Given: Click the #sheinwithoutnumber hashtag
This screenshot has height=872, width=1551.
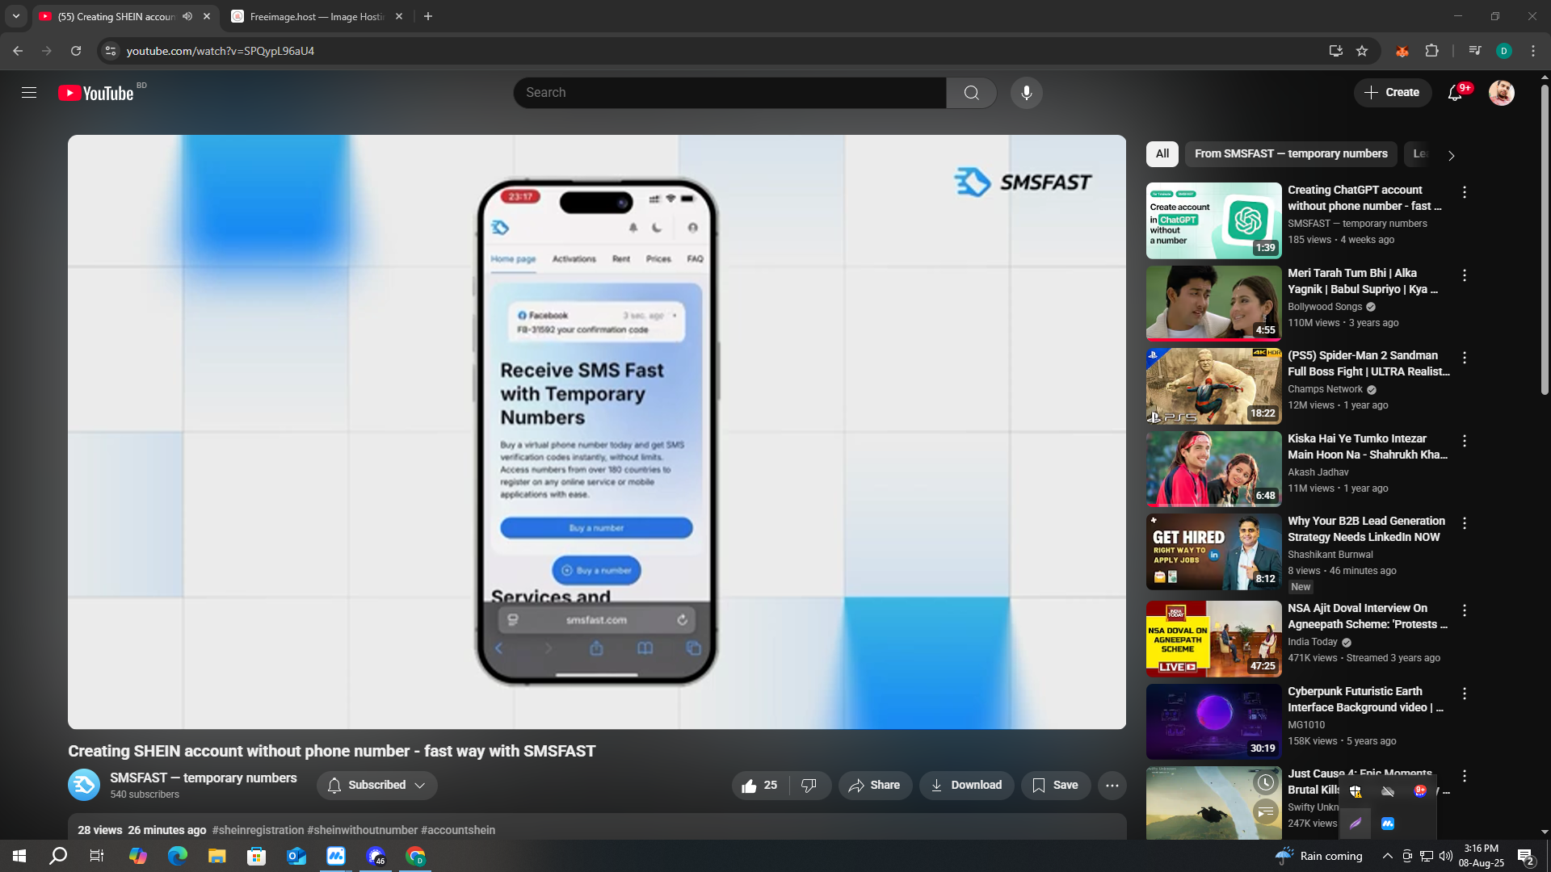Looking at the screenshot, I should [x=362, y=830].
